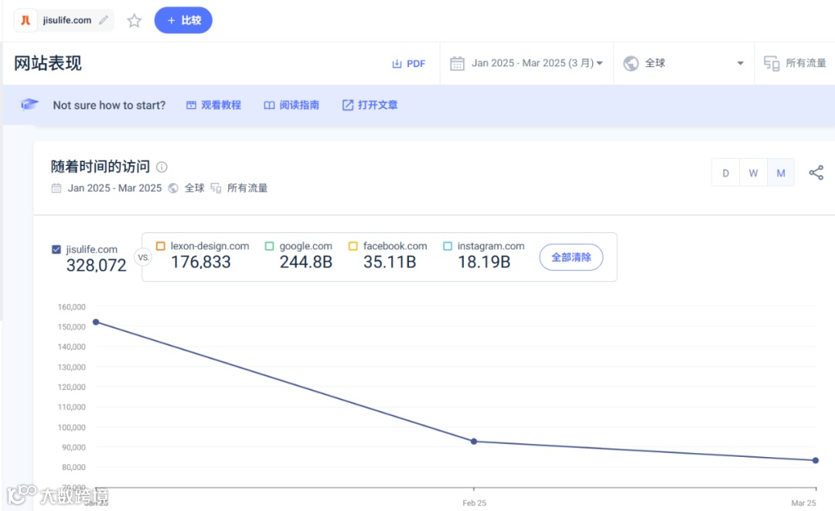Click the calendar icon in header
The height and width of the screenshot is (511, 835).
457,63
